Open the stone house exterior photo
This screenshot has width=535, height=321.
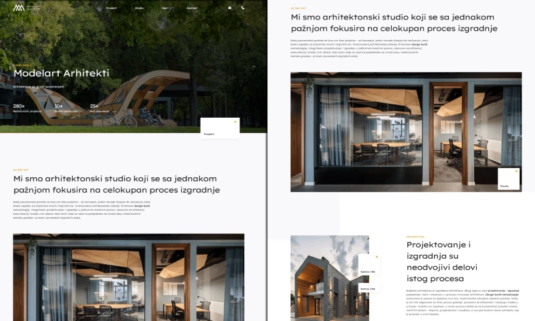pyautogui.click(x=330, y=278)
